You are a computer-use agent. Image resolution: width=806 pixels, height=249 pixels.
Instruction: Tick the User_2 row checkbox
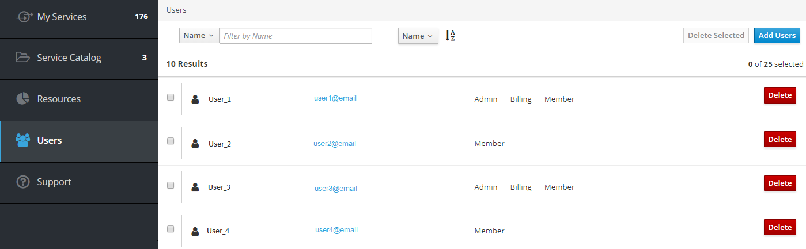pyautogui.click(x=171, y=141)
